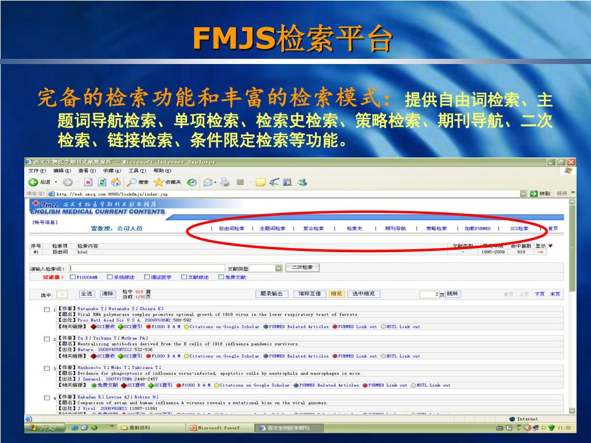Open the Mail icon dropdown arrow
591x443 pixels.
click(215, 183)
